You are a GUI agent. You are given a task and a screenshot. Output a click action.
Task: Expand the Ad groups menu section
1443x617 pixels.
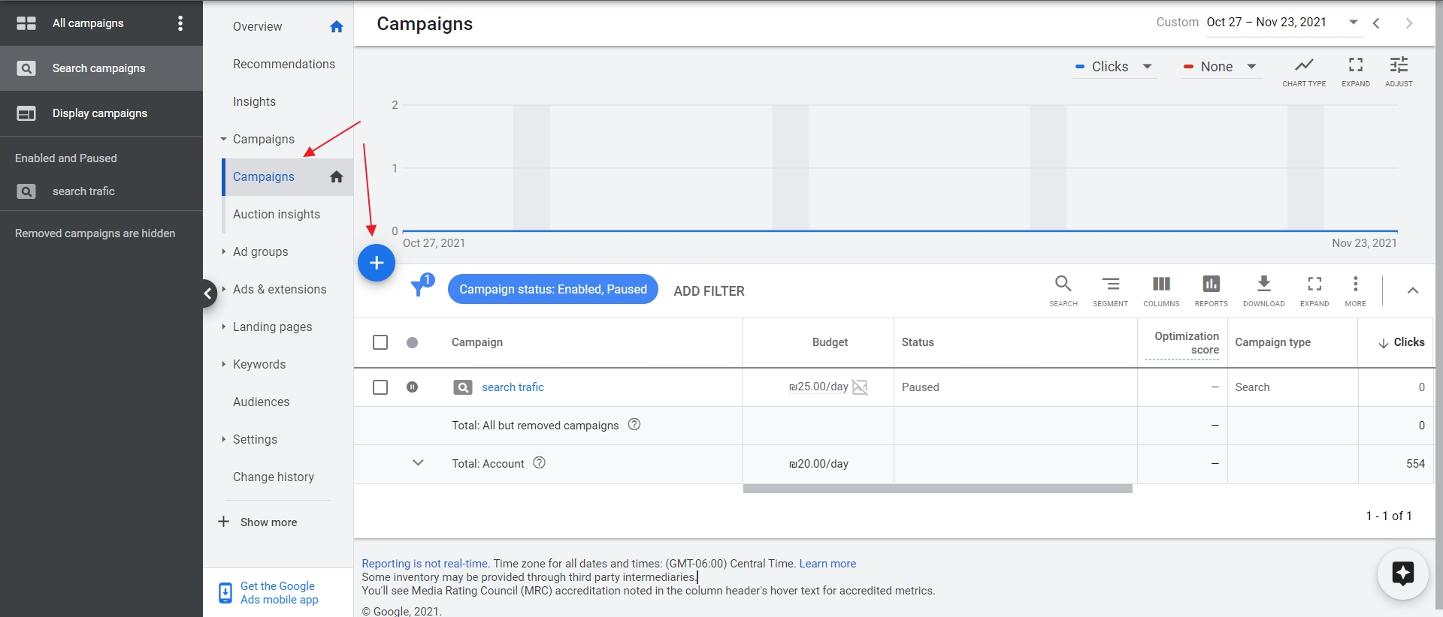click(260, 252)
